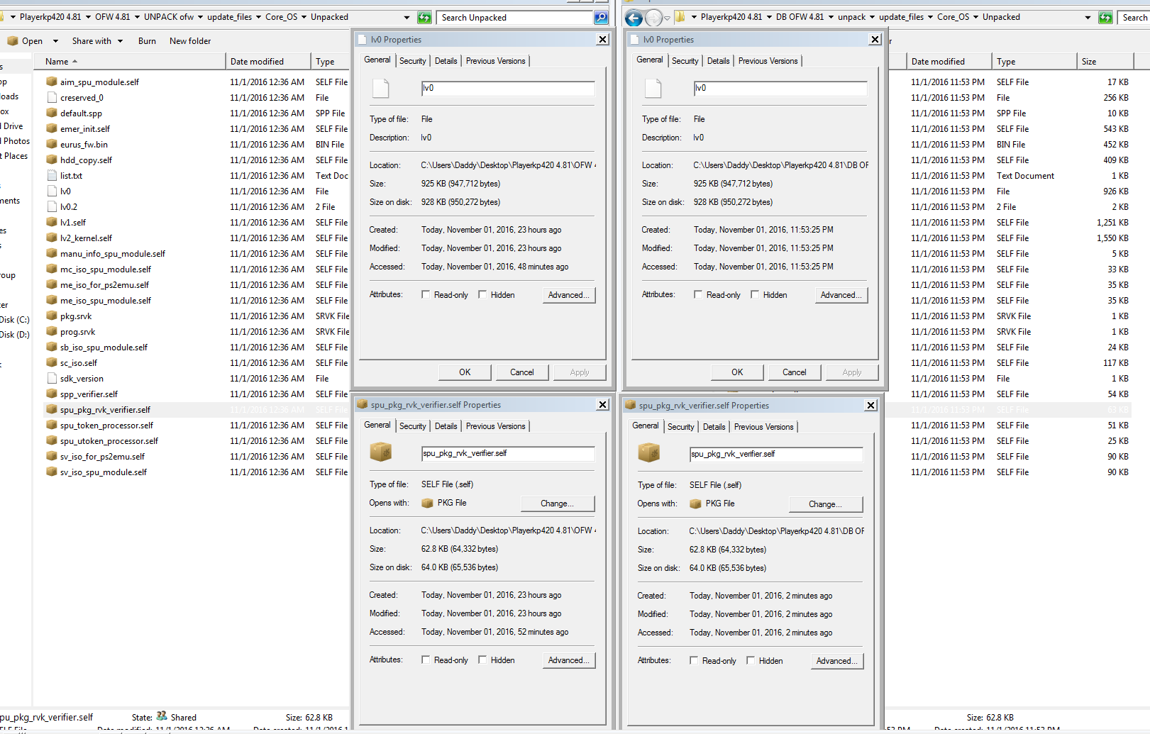This screenshot has height=734, width=1150.
Task: Click Change in the right spu_pkg_rvk_verifier Properties
Action: pos(826,504)
